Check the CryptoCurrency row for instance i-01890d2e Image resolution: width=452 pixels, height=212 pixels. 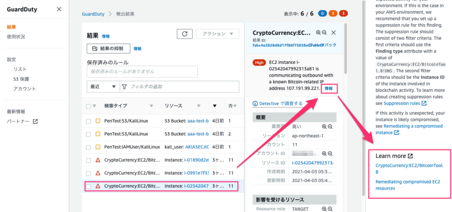click(89, 160)
